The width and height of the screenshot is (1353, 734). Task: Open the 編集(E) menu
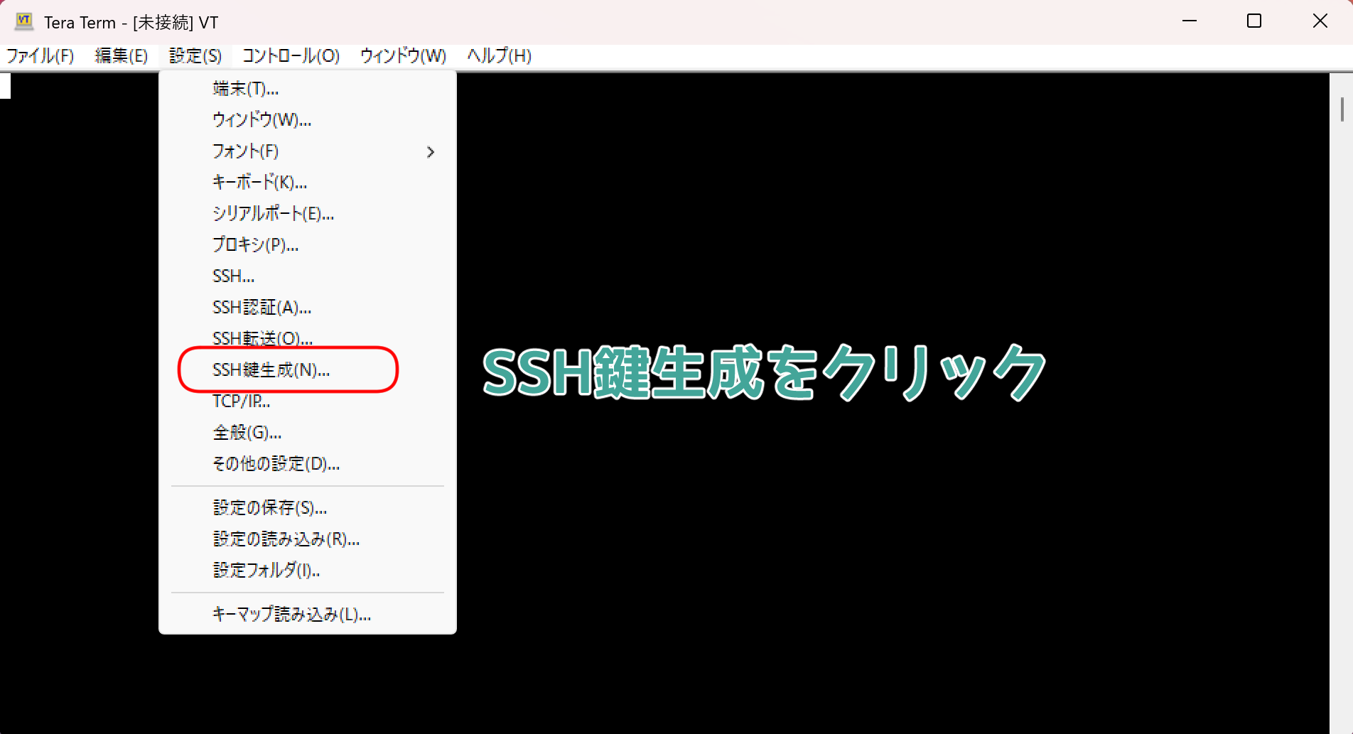(x=121, y=55)
